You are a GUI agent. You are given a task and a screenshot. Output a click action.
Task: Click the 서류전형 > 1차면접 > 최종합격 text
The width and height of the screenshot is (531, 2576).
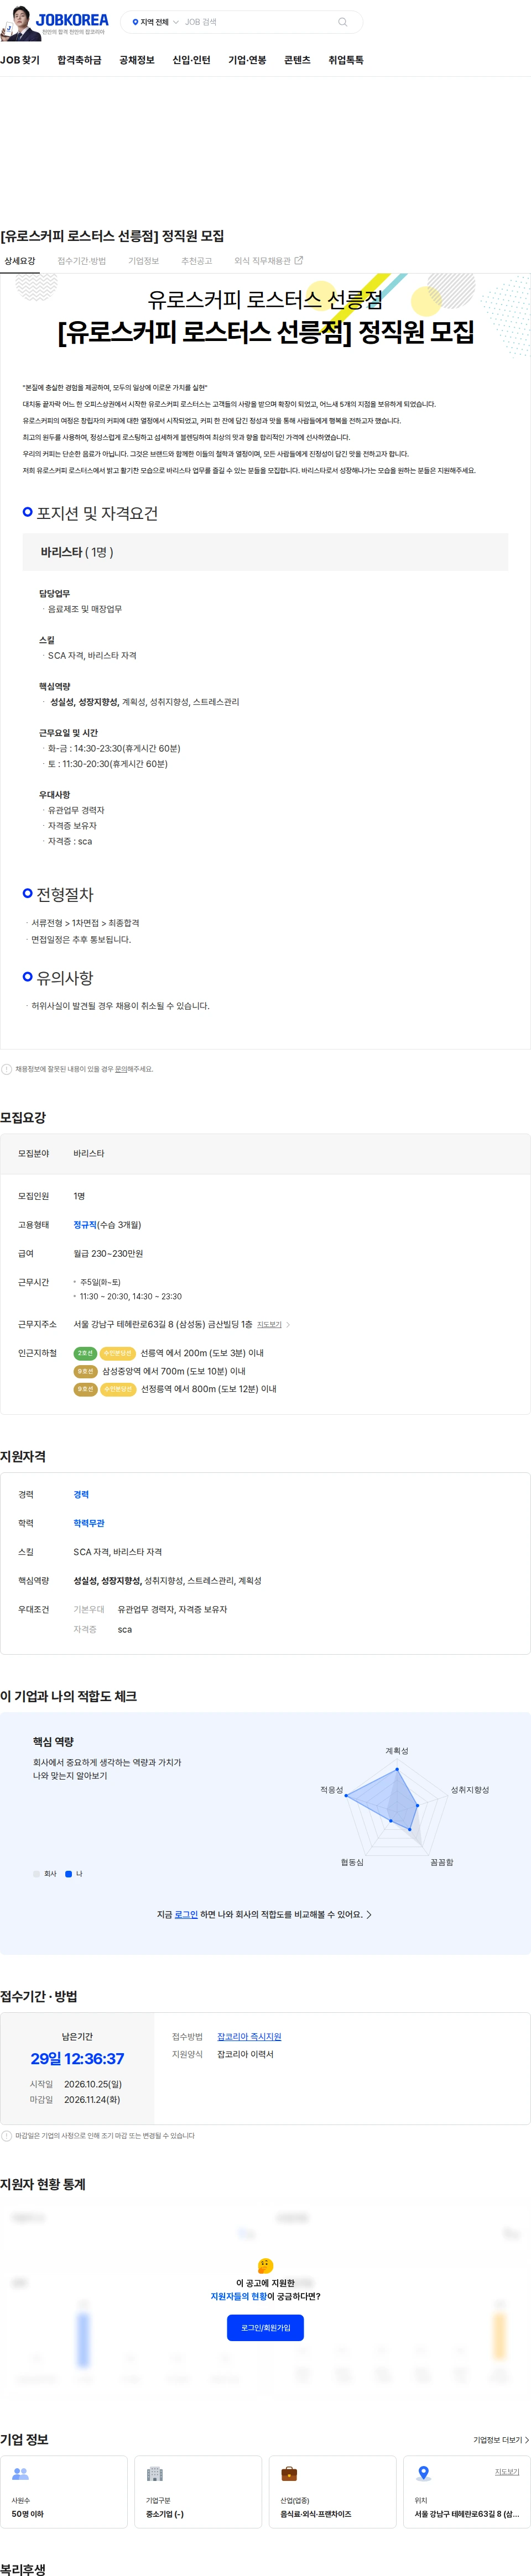point(85,923)
